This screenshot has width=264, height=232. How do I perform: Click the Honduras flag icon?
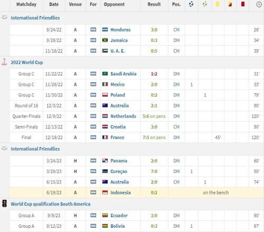(x=105, y=30)
